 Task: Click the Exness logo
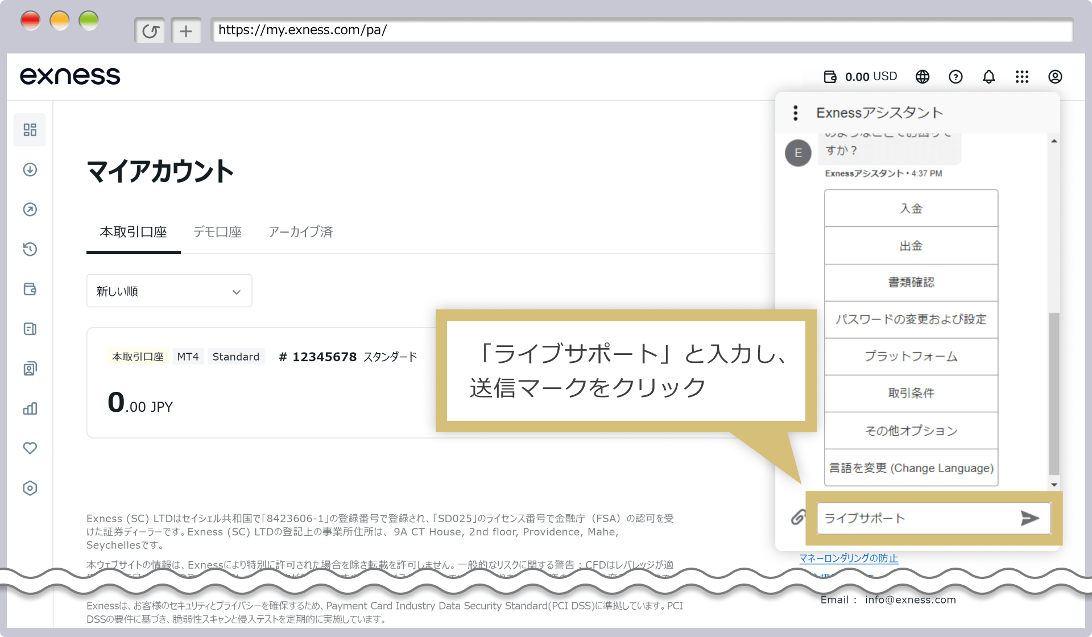(70, 76)
